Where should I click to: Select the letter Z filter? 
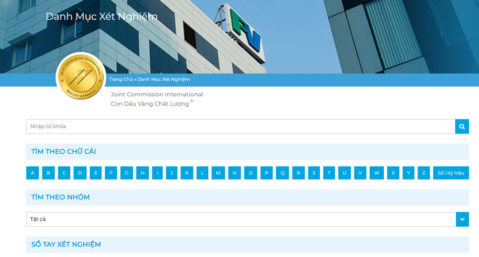tap(424, 173)
